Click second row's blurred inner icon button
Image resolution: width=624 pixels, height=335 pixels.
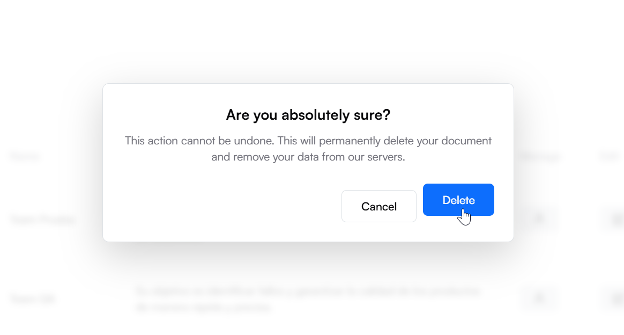coord(540,297)
